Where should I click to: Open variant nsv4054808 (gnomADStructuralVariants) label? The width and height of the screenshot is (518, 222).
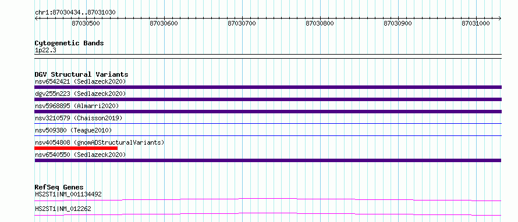pos(100,142)
